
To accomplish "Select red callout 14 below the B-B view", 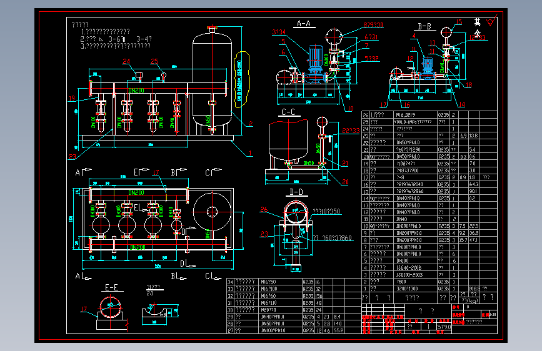I will point(462,104).
